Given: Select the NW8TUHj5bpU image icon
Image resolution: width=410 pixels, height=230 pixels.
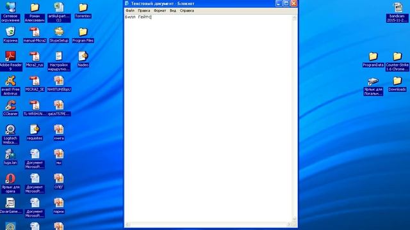Looking at the screenshot, I should 59,84.
